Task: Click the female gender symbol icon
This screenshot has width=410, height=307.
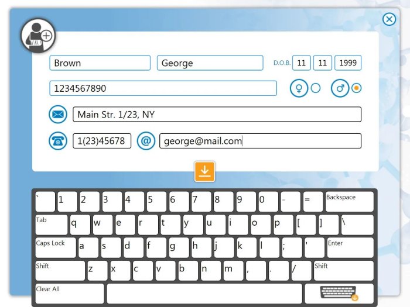Action: tap(299, 88)
